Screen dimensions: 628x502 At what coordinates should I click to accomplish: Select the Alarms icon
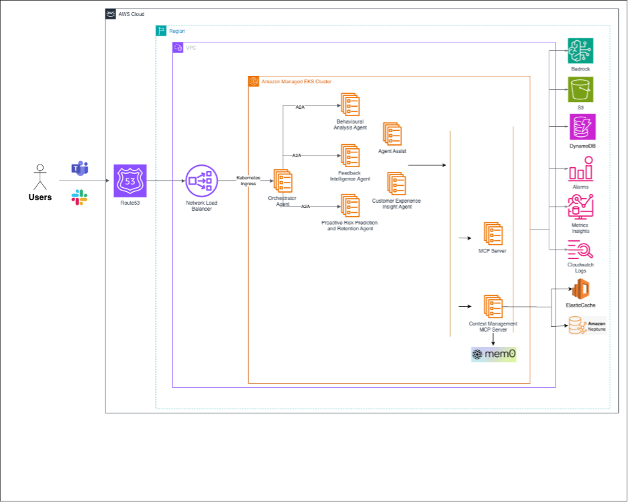pos(580,168)
